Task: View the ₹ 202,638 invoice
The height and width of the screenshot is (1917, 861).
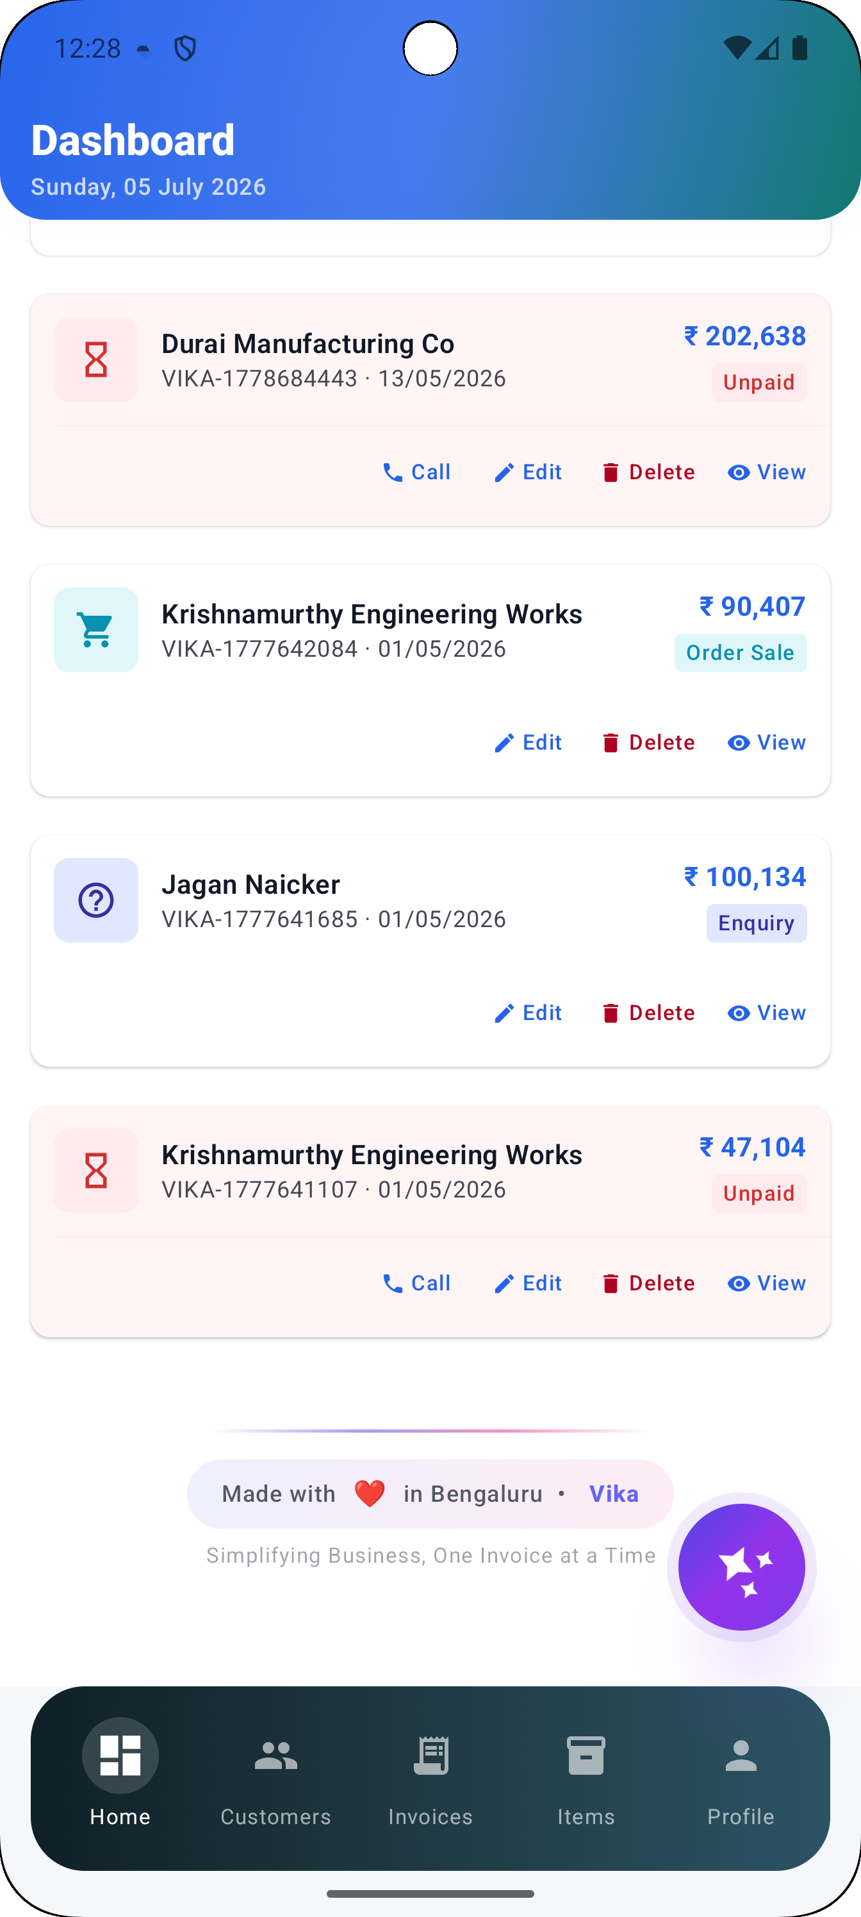Action: point(766,472)
